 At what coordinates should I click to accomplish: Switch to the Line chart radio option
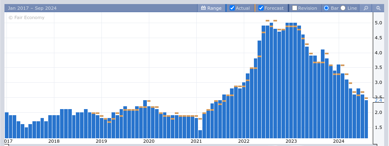(343, 8)
